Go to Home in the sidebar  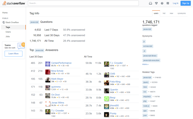tap(5, 13)
